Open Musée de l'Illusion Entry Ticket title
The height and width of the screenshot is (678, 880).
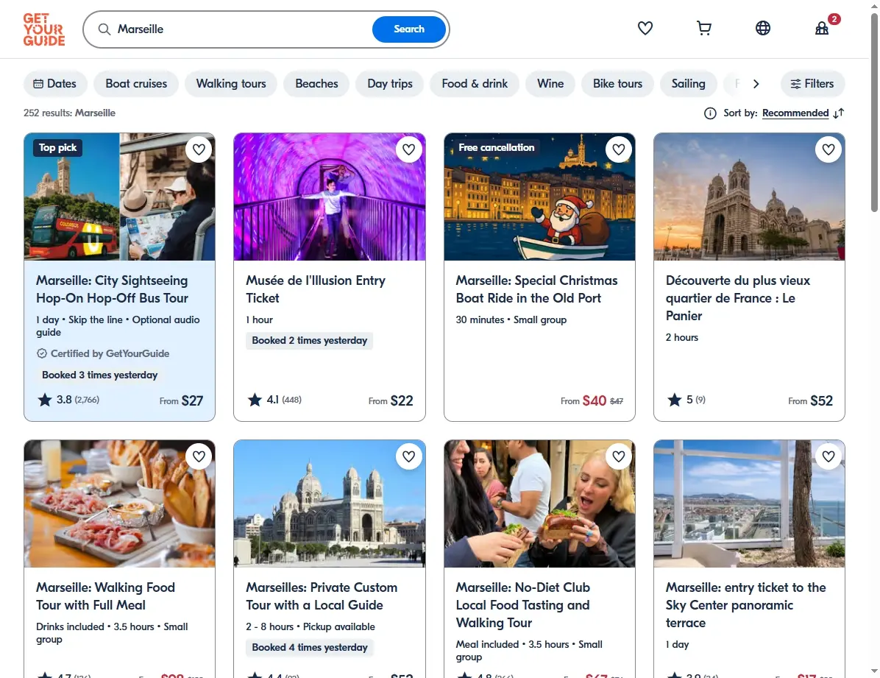(316, 289)
